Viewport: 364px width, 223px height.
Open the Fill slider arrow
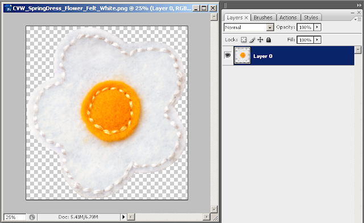pyautogui.click(x=317, y=40)
